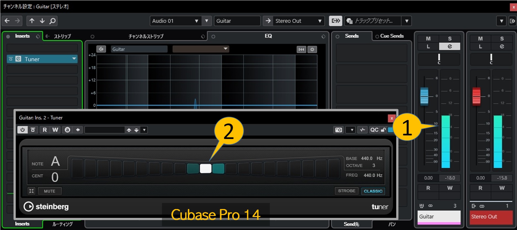Viewport: 517px width, 230px height.
Task: Select the チャンネルストリップ section header
Action: 146,36
